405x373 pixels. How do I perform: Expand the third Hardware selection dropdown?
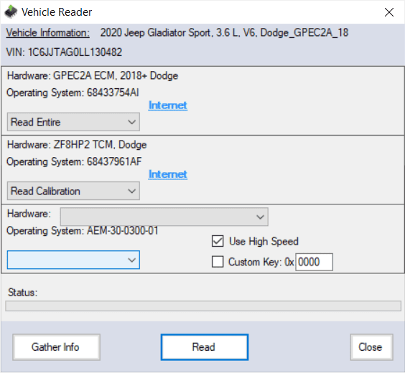pos(164,217)
